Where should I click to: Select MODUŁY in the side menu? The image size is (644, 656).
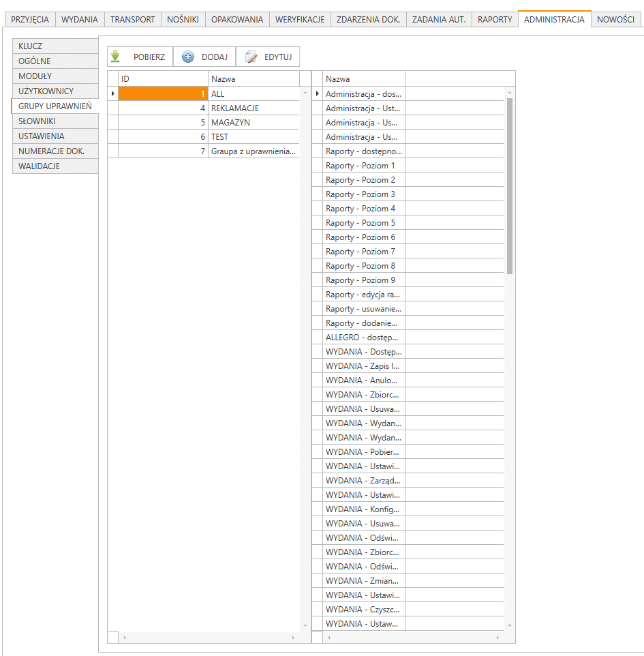click(x=55, y=76)
